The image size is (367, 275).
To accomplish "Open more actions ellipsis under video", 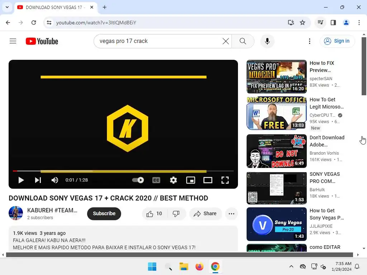I will [232, 213].
